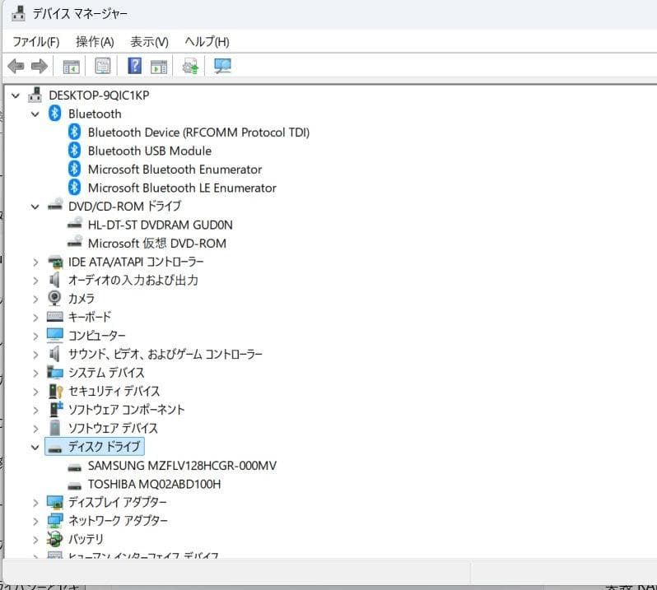
Task: Select the キーボード category label
Action: (90, 317)
